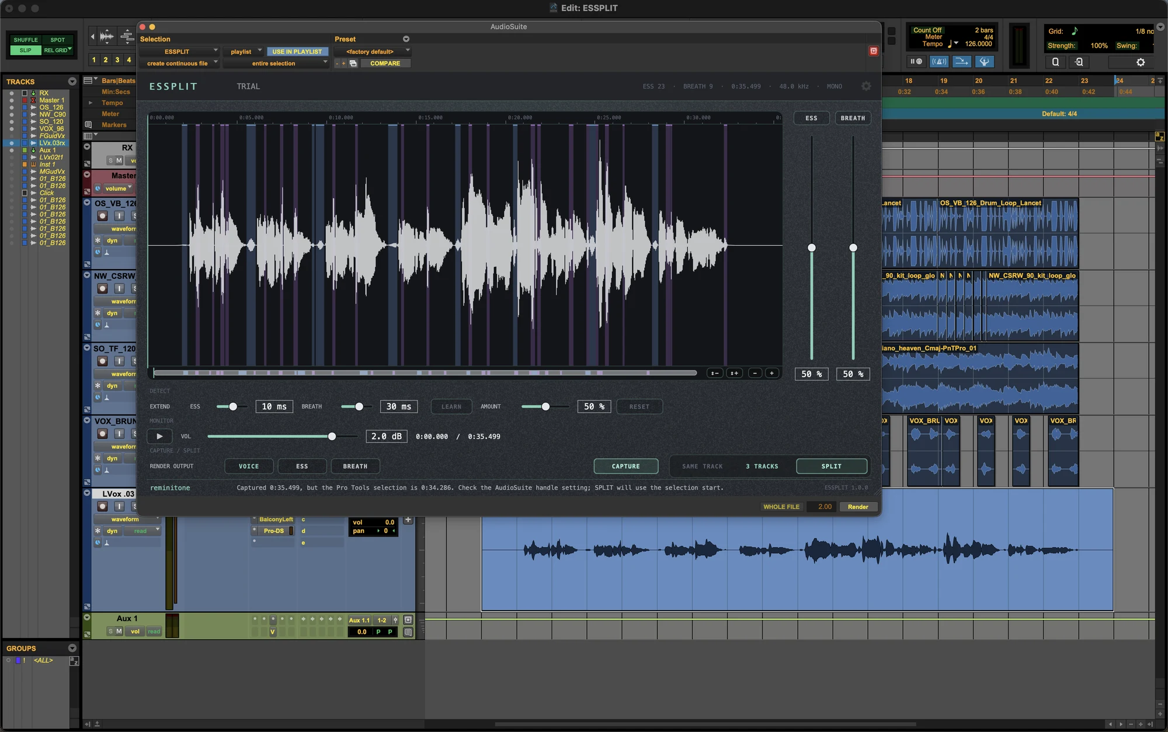This screenshot has width=1168, height=732.
Task: Enable SLIP edit mode
Action: click(26, 50)
